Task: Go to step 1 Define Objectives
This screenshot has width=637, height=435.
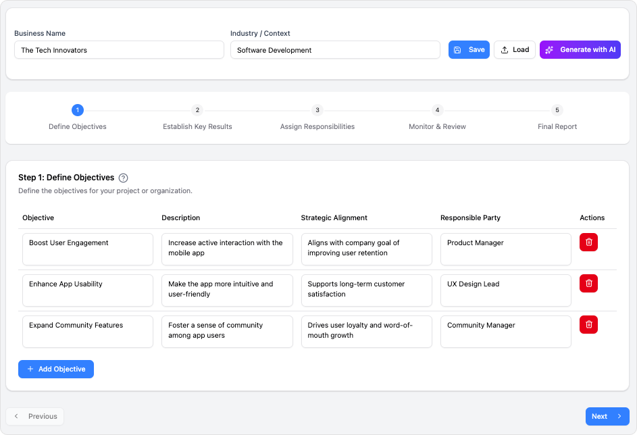Action: coord(78,118)
